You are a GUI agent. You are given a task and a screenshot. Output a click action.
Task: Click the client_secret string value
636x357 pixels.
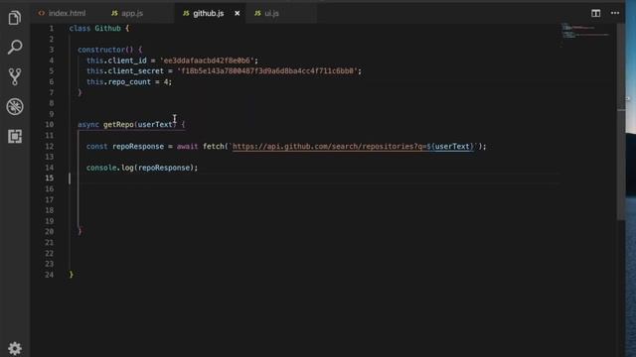click(267, 70)
